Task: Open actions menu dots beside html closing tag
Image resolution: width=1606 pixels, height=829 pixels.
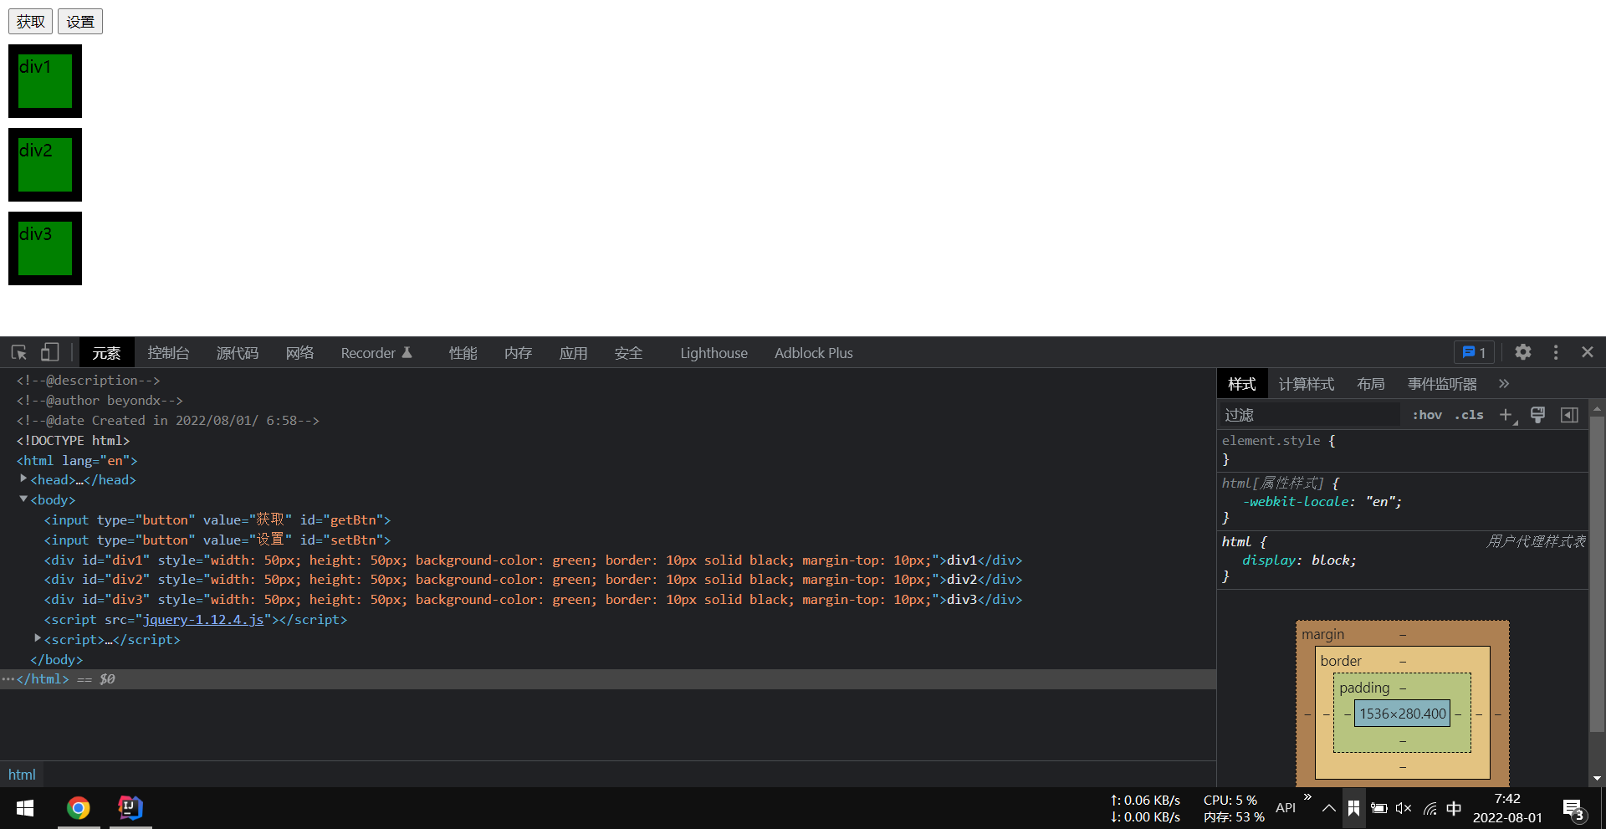Action: (8, 679)
